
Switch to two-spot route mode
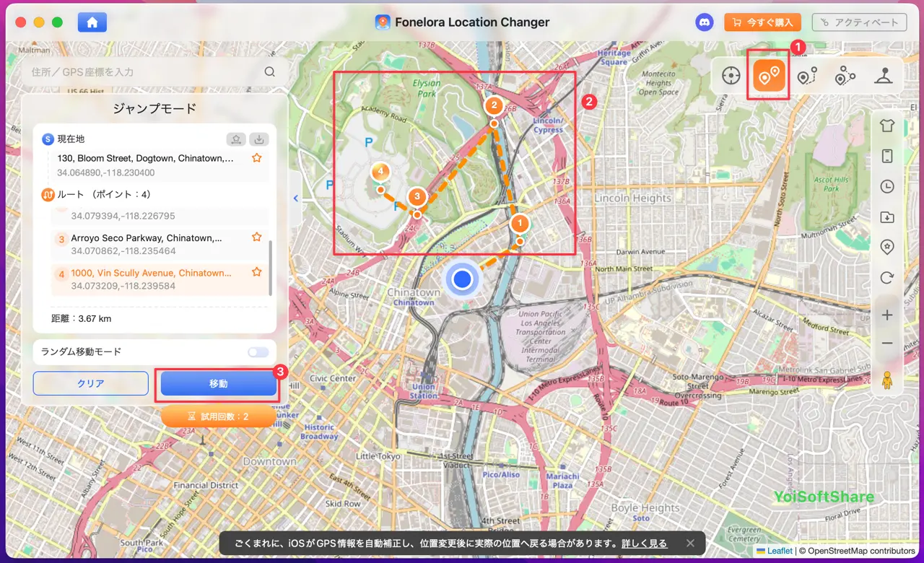807,76
